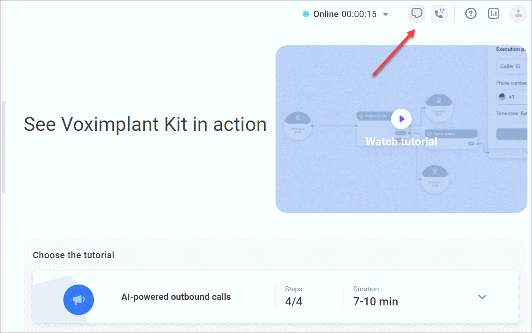The height and width of the screenshot is (333, 532).
Task: Click the Watch tutorial label
Action: pyautogui.click(x=401, y=142)
